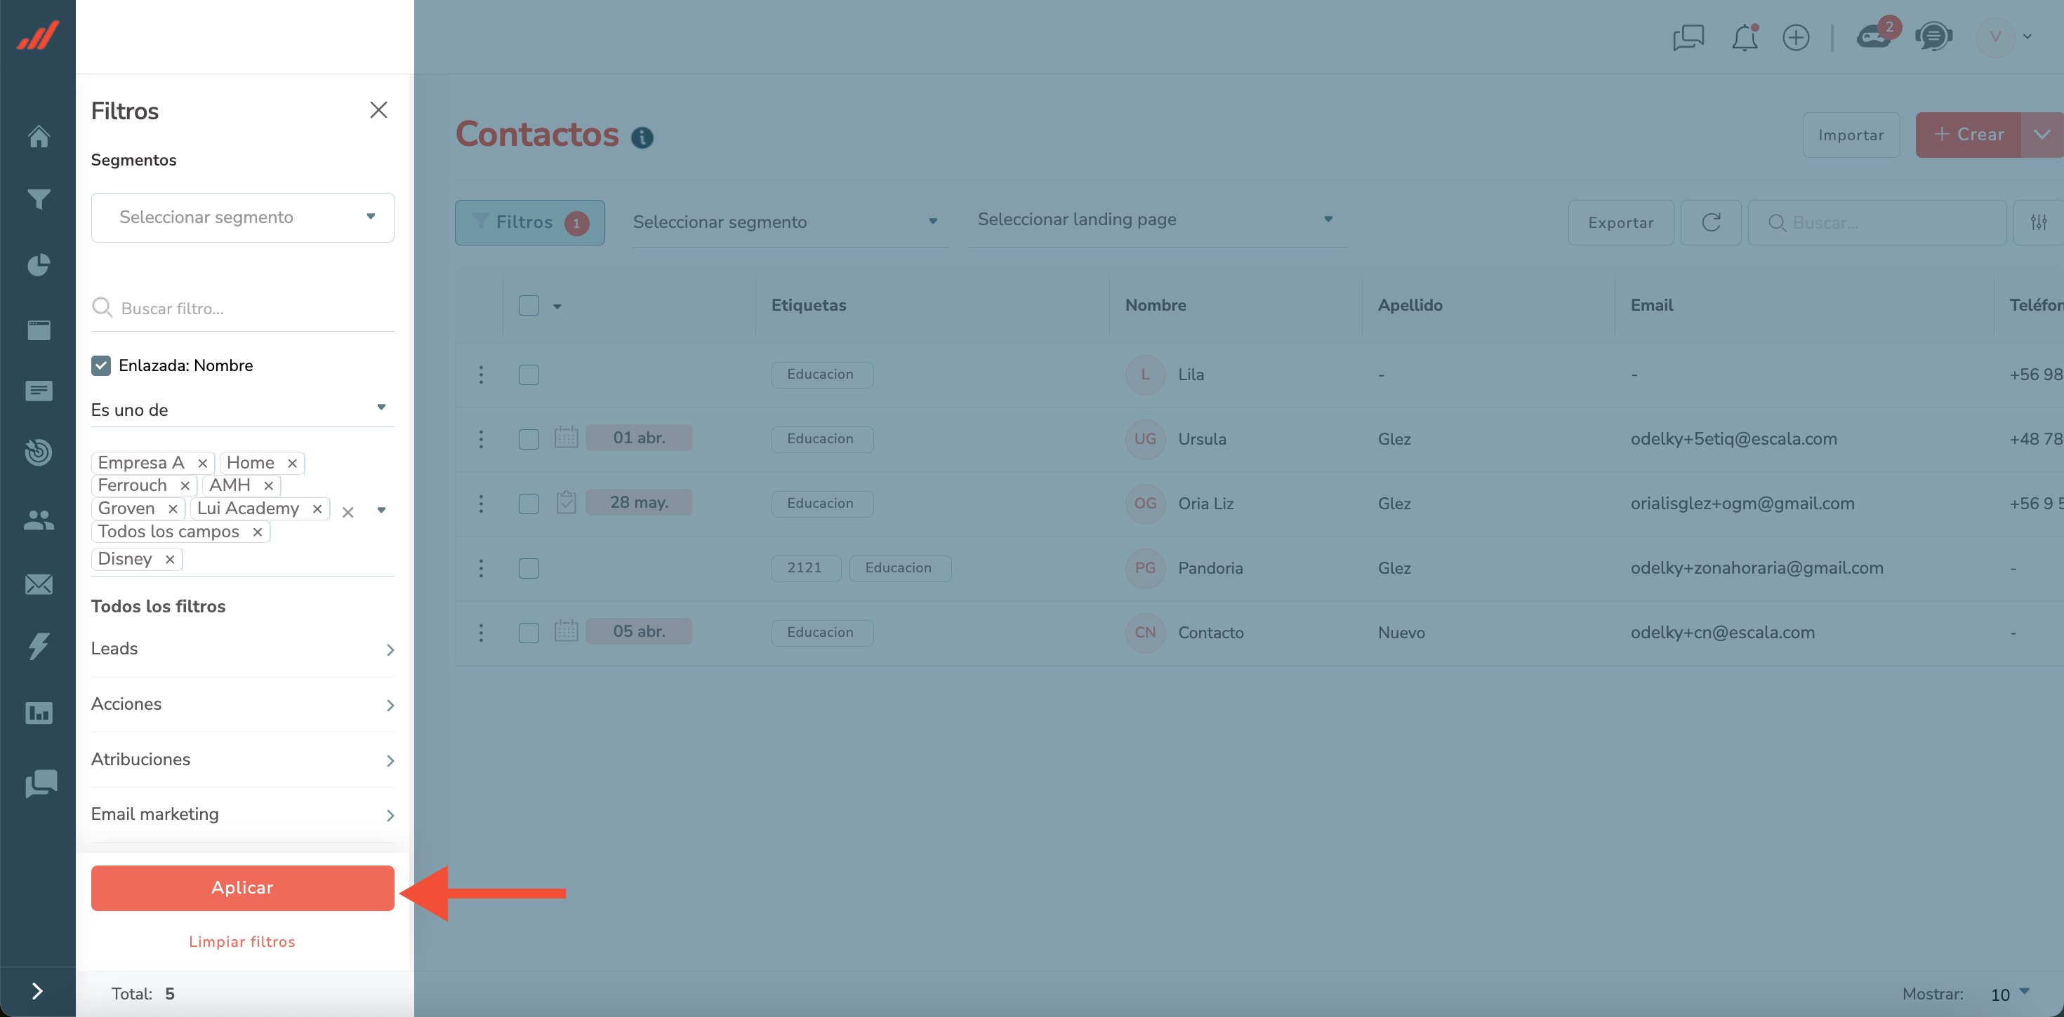Open the Home icon in sidebar
This screenshot has width=2064, height=1017.
(x=39, y=136)
